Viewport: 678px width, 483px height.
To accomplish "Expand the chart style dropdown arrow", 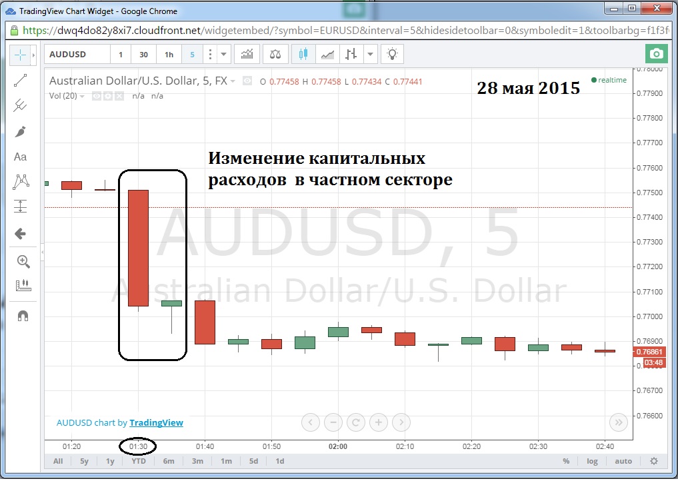I will pos(370,55).
